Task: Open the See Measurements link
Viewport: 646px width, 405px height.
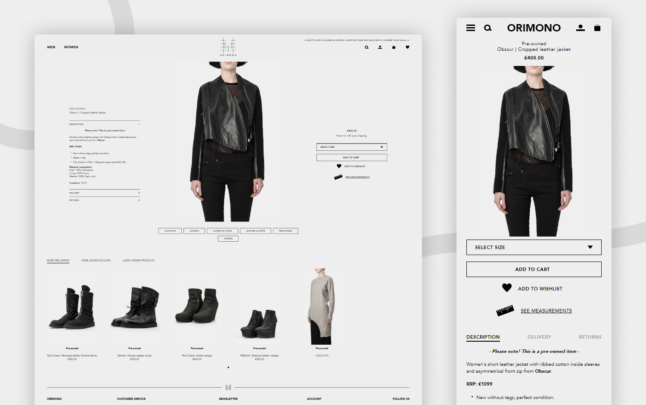Action: coord(357,177)
